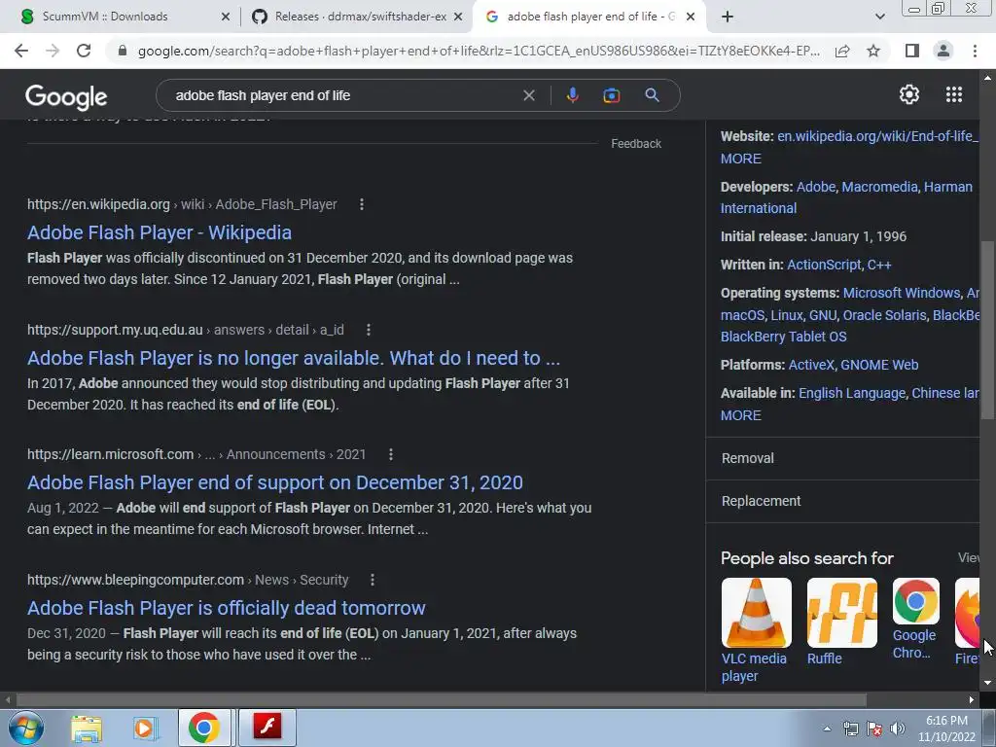Open 'Adobe Flash Player is officially dead tomorrow'
Viewport: 996px width, 747px height.
coord(226,608)
